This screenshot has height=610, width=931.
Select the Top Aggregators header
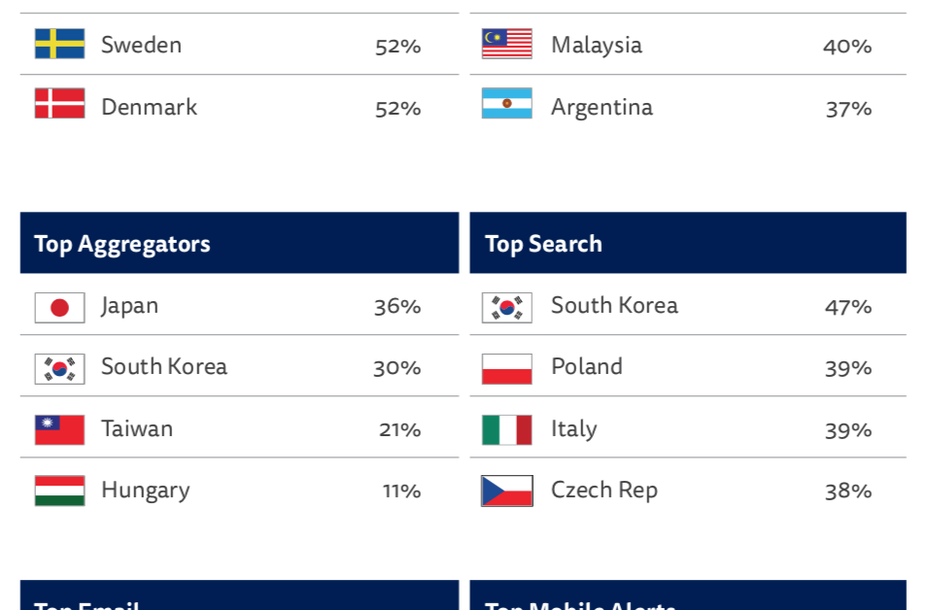pyautogui.click(x=239, y=243)
